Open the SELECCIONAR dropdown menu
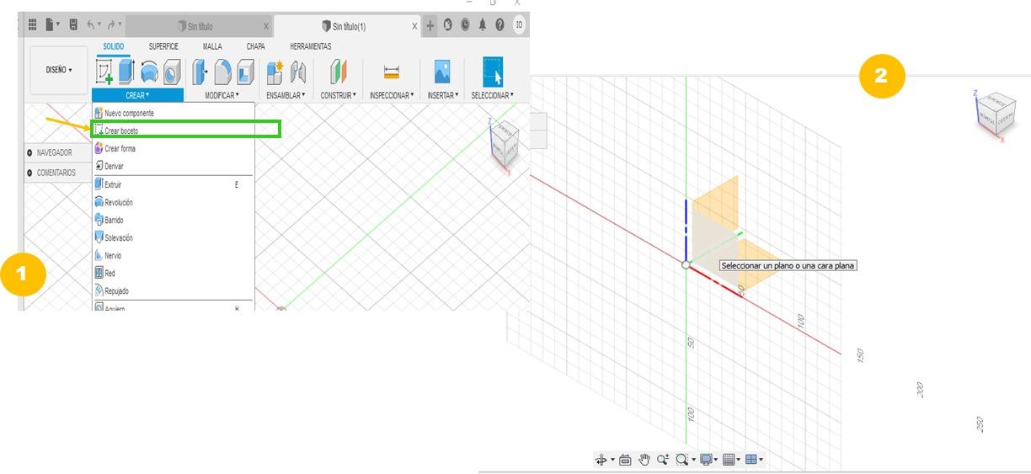 tap(493, 95)
